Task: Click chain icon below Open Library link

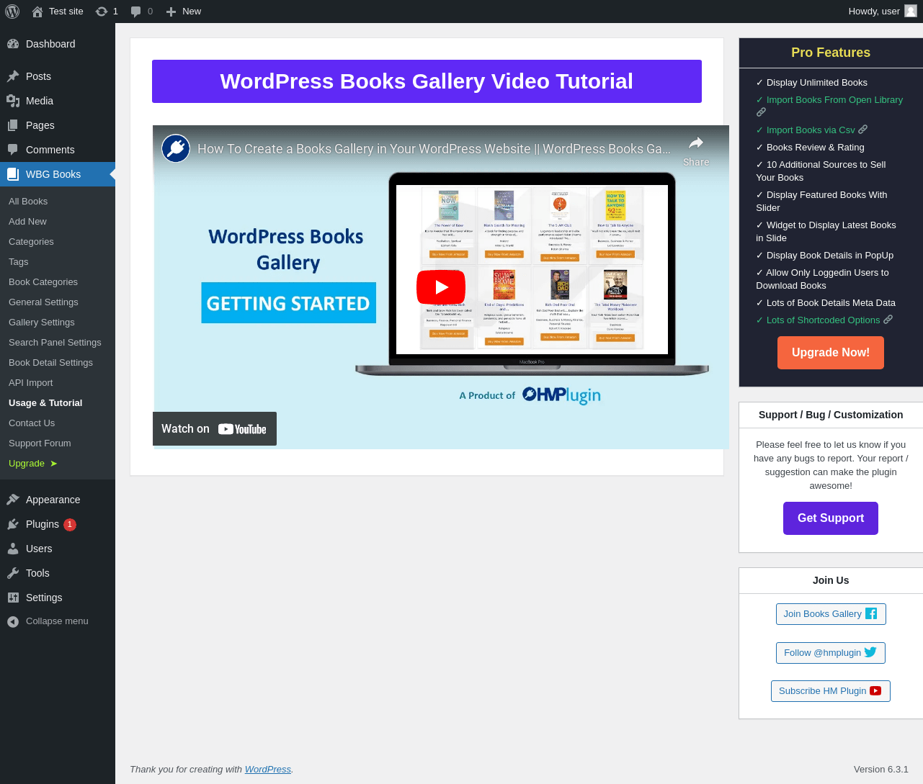Action: (761, 112)
